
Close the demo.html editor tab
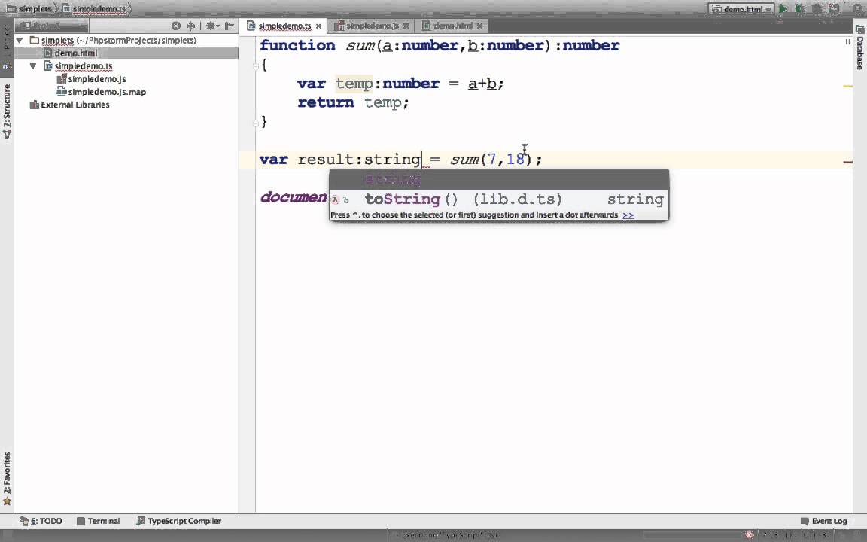[x=479, y=26]
